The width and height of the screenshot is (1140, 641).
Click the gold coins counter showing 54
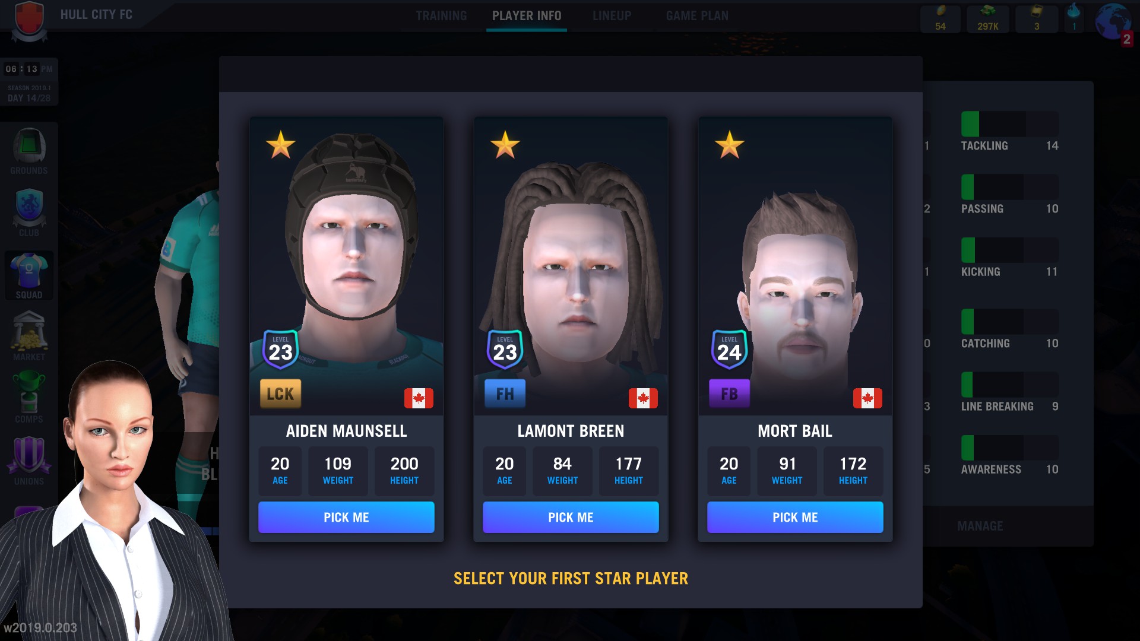coord(940,19)
